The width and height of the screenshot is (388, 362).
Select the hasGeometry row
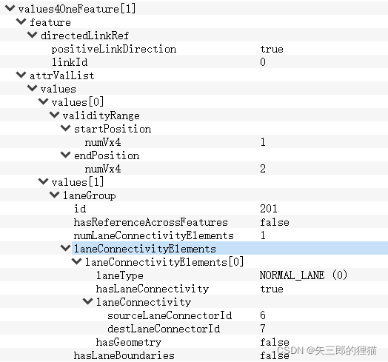[x=194, y=342]
